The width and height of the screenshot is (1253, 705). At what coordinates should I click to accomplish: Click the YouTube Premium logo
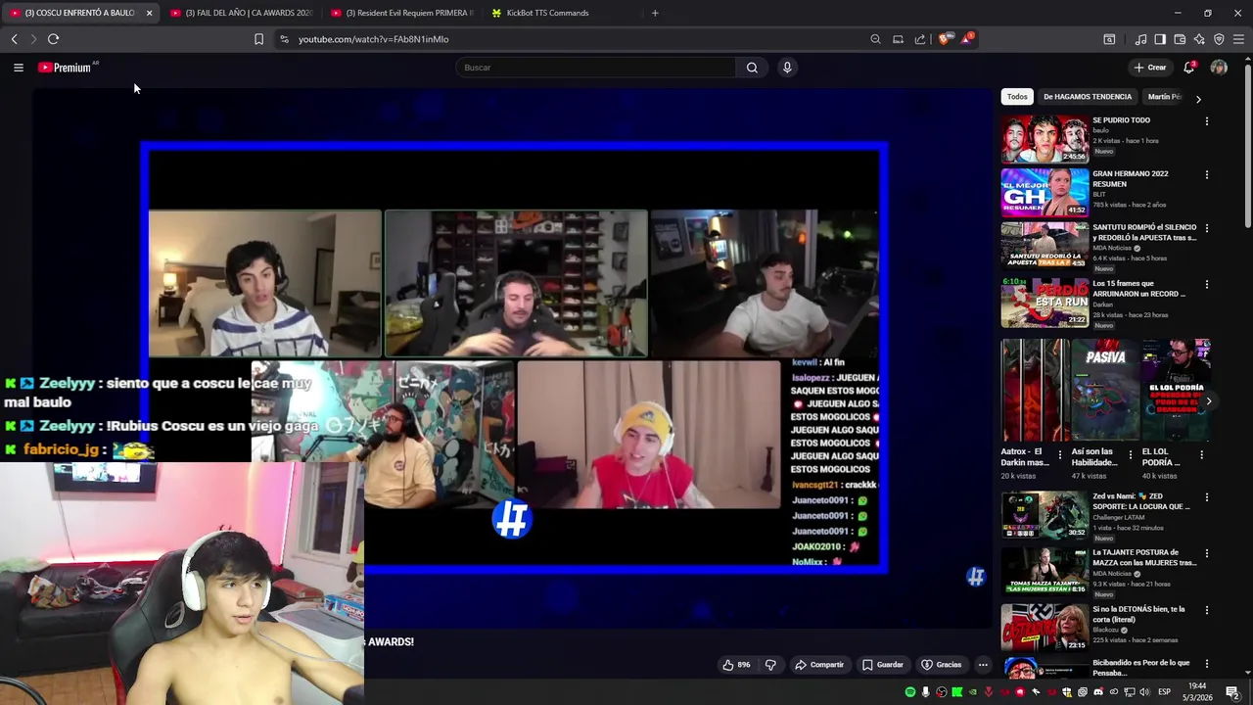click(67, 68)
